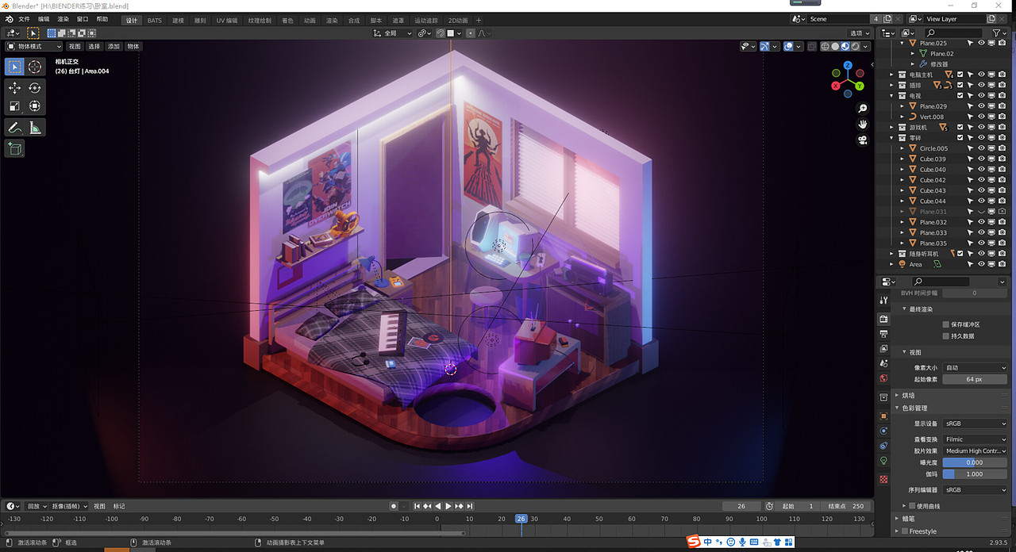
Task: Adjust the 伽玛 gamma slider
Action: [975, 474]
